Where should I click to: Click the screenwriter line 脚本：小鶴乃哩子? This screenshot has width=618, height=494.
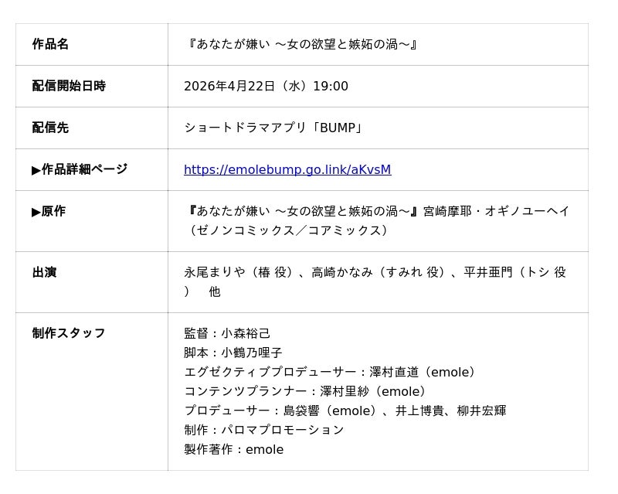coord(233,353)
